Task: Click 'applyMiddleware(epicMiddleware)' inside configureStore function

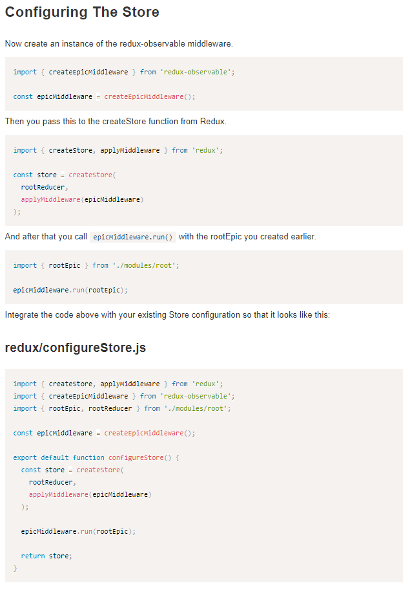Action: [x=90, y=494]
